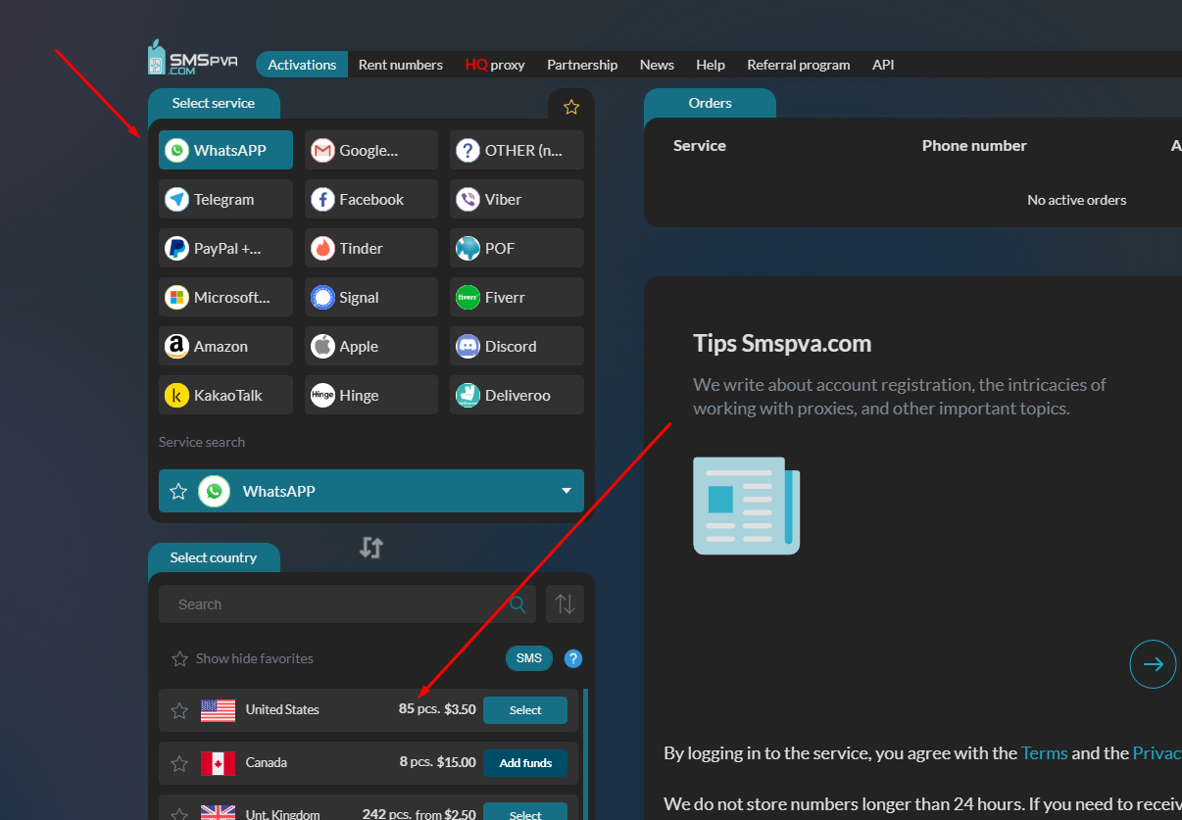Star Canada as favorite
Viewport: 1182px width, 820px height.
click(179, 763)
